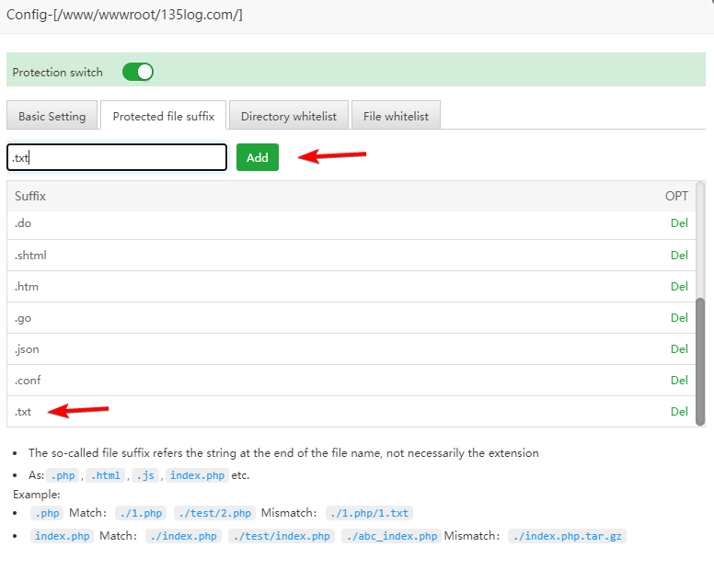Click the .html code example tag
The width and height of the screenshot is (714, 570).
click(x=105, y=475)
